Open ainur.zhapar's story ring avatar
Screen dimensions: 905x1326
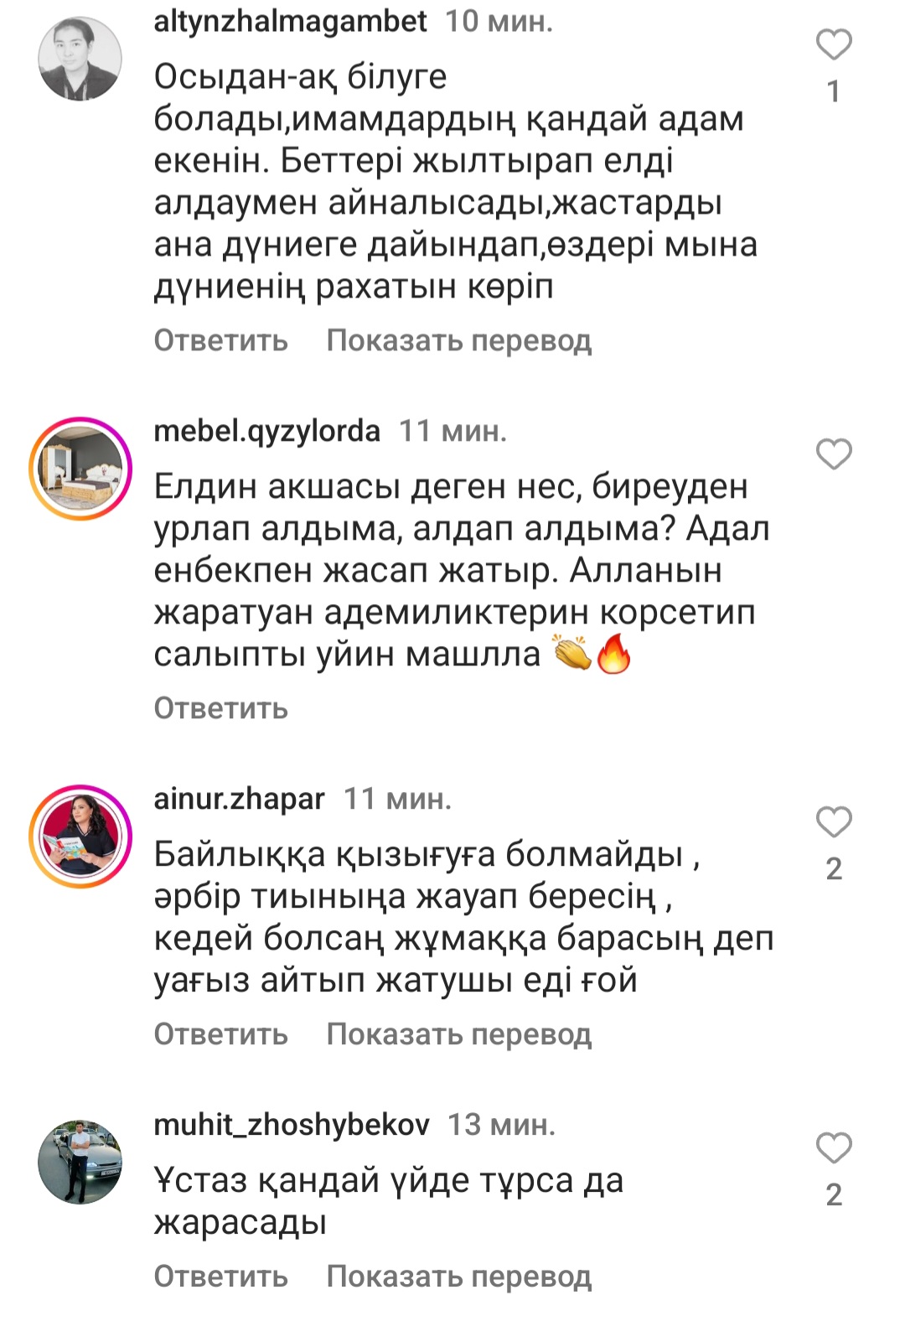pyautogui.click(x=80, y=837)
